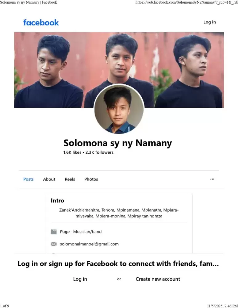Screen dimensions: 238x308
Task: Click the 2.3K followers count
Action: [99, 152]
